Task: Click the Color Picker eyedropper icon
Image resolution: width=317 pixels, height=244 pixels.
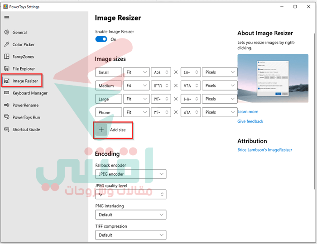Action: click(7, 44)
